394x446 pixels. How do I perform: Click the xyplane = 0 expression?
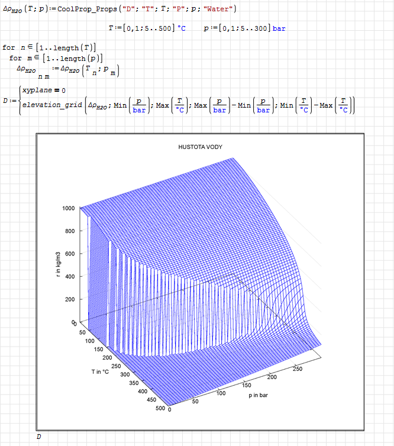[x=44, y=89]
